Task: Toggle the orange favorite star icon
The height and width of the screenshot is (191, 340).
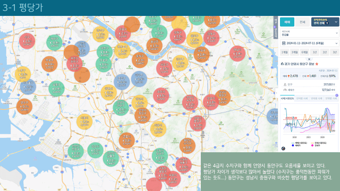Action: pyautogui.click(x=317, y=64)
